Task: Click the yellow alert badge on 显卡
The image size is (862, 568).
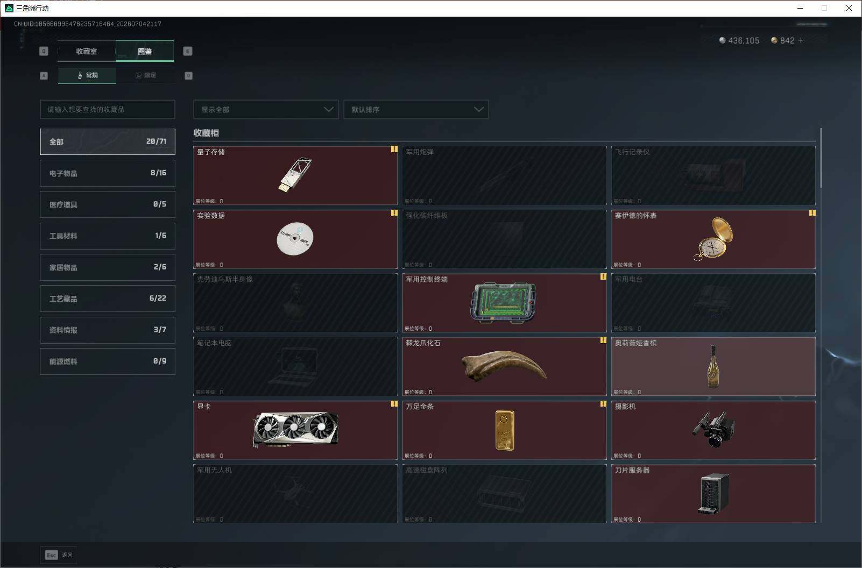Action: click(394, 403)
